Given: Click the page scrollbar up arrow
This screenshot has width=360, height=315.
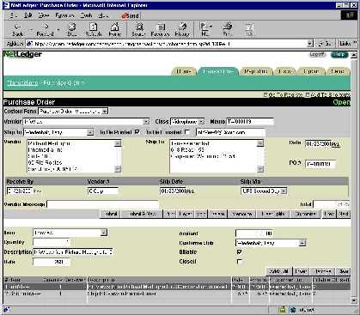Looking at the screenshot, I should point(354,54).
